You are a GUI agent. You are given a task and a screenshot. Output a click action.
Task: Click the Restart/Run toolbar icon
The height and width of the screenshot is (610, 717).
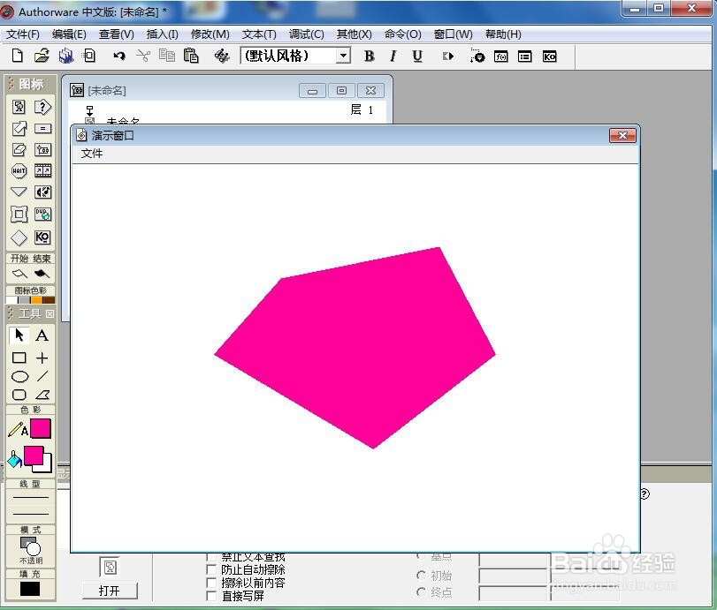(448, 56)
